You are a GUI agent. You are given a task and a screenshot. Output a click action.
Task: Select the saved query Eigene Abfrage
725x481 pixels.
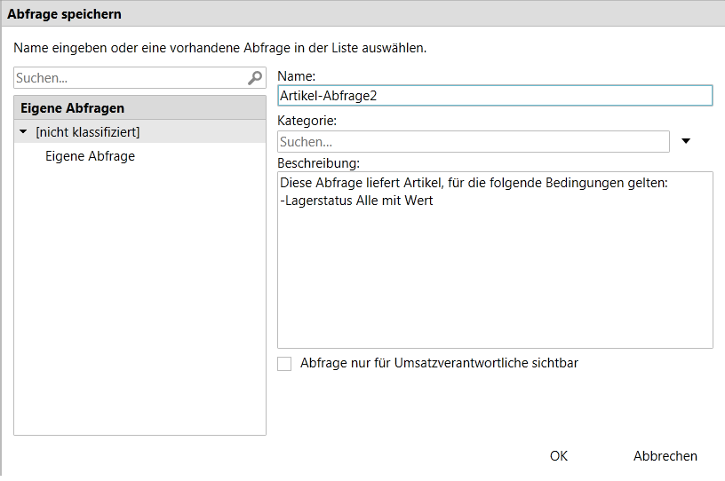[90, 156]
